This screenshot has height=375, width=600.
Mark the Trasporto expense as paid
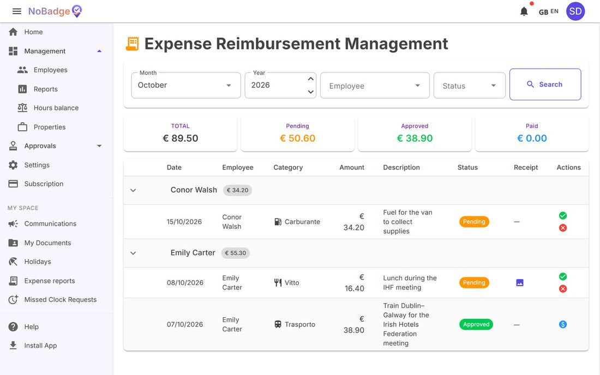(562, 324)
